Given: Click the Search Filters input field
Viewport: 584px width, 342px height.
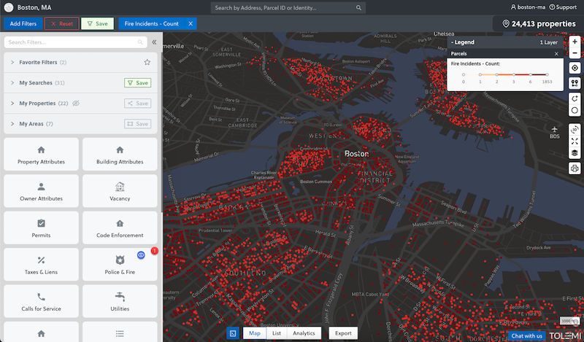Looking at the screenshot, I should click(x=77, y=42).
